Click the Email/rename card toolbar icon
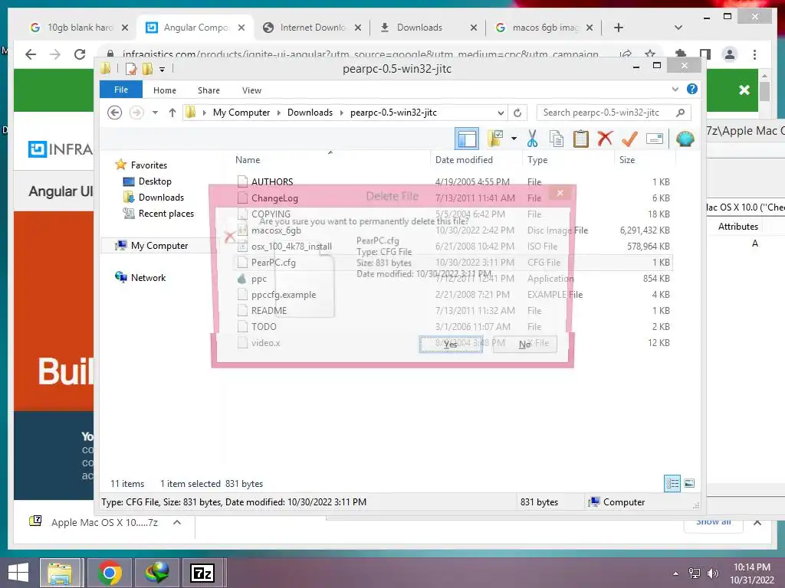 pos(655,139)
